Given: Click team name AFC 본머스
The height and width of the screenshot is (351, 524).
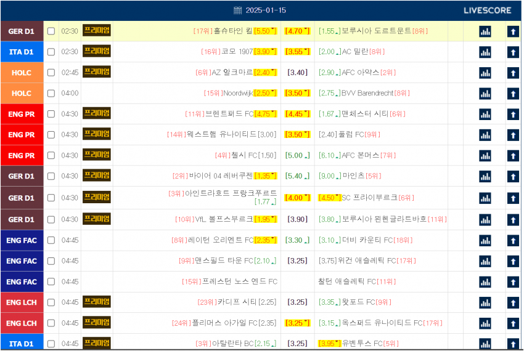Looking at the screenshot, I should coord(360,155).
